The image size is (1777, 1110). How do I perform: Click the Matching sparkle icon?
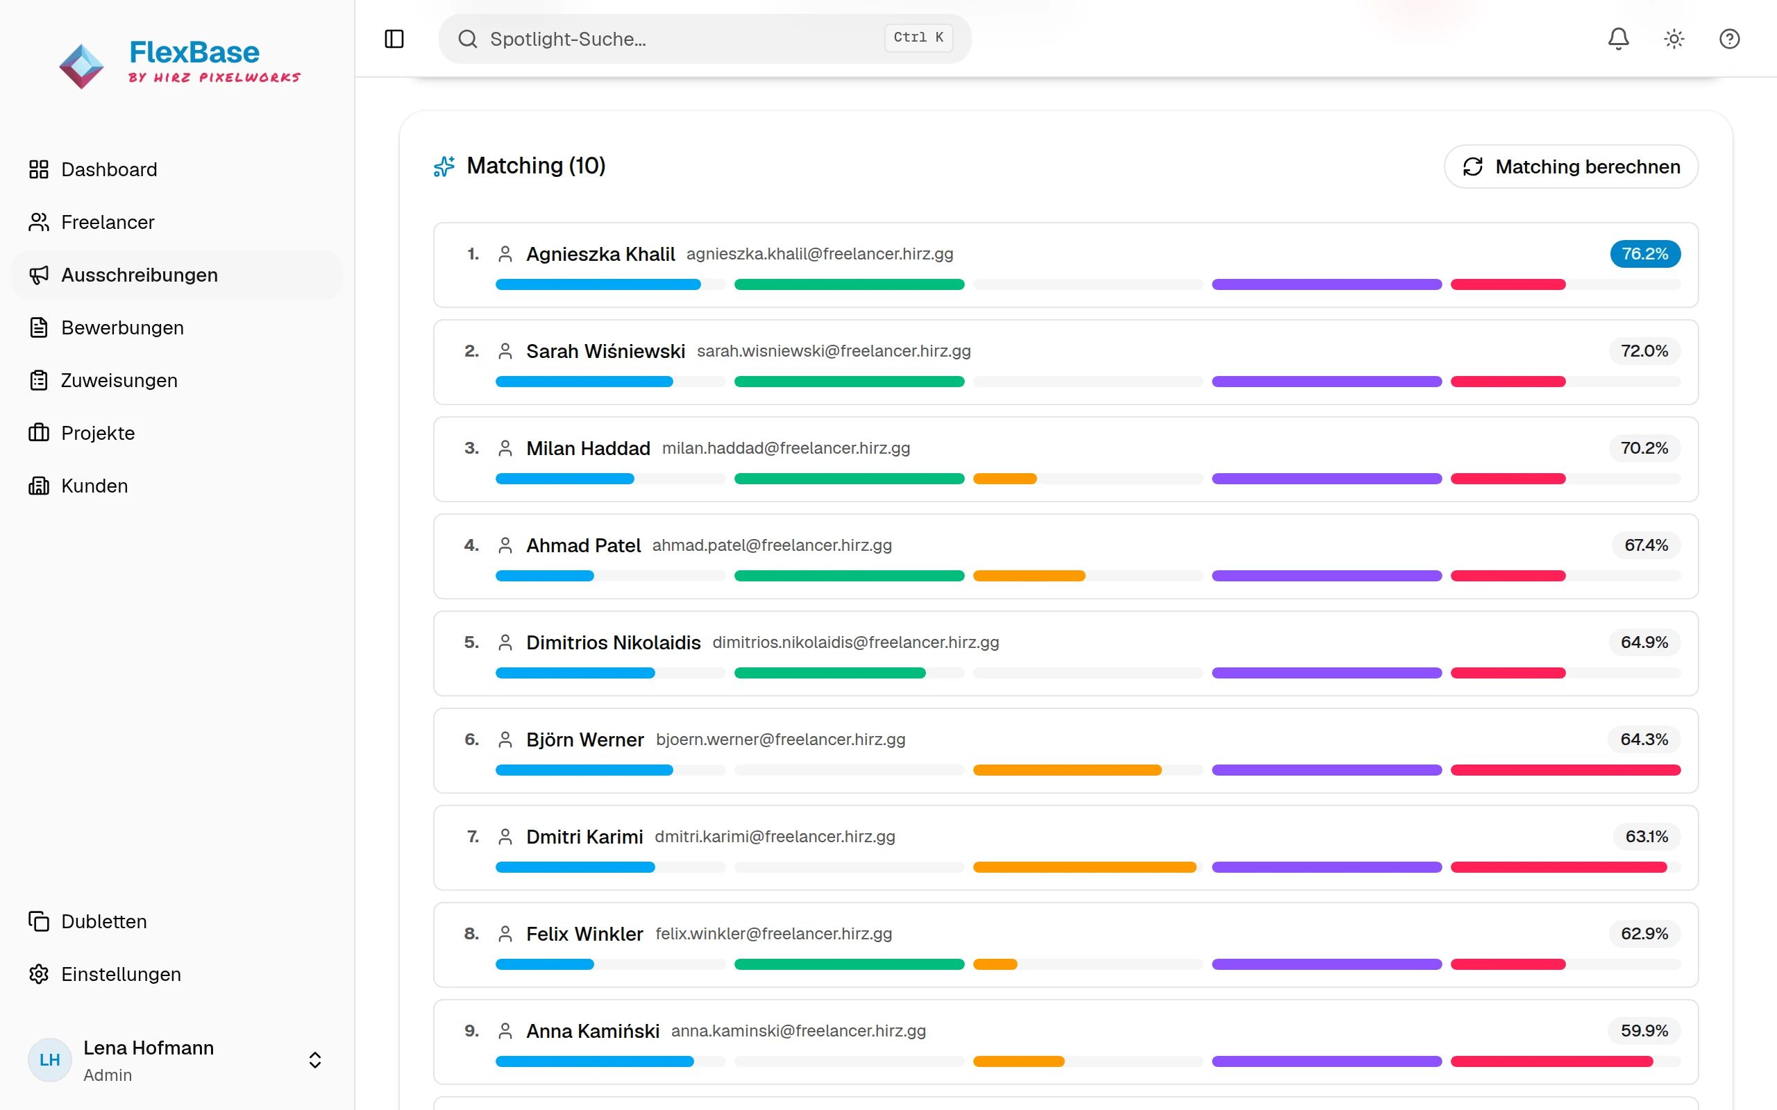444,166
